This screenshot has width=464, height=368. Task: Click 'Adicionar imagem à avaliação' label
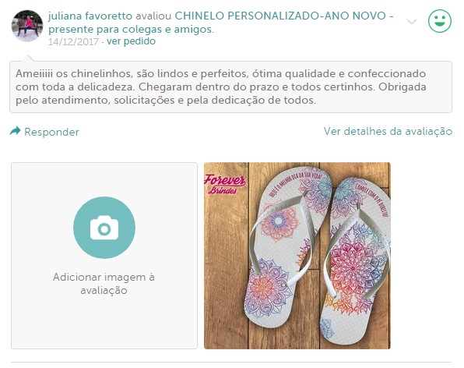tap(104, 284)
